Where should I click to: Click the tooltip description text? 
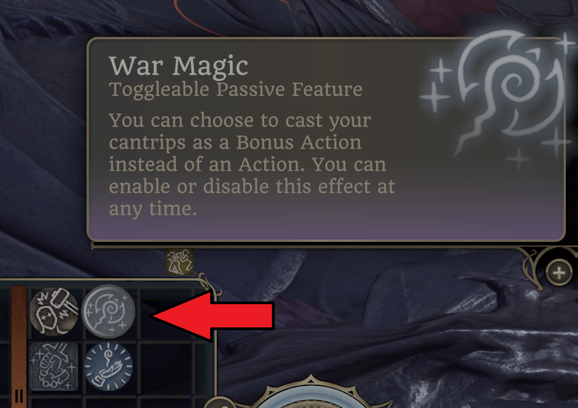251,164
